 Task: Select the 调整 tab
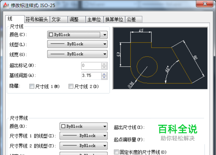[x=76, y=19]
